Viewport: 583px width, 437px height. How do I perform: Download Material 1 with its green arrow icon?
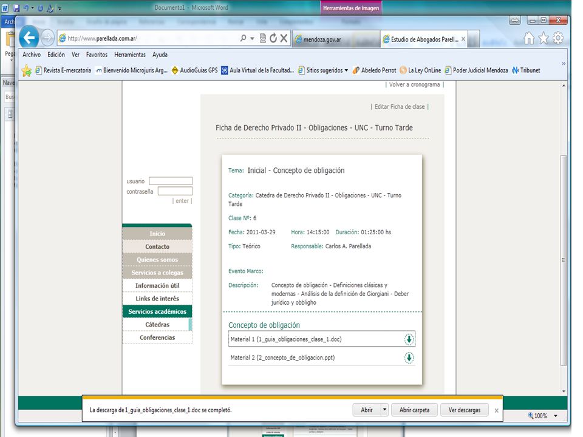(409, 339)
